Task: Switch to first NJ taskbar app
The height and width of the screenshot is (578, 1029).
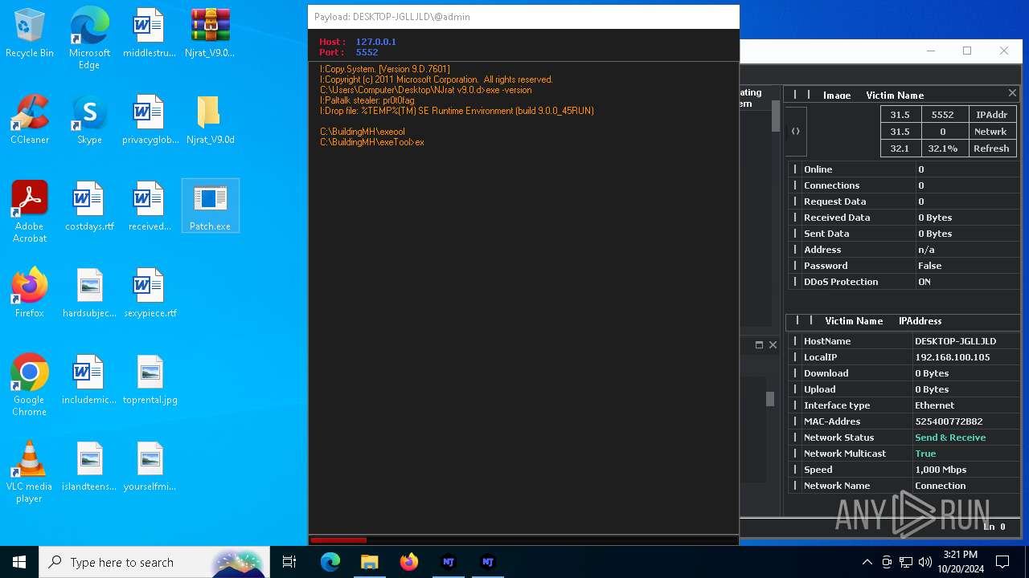Action: tap(449, 562)
